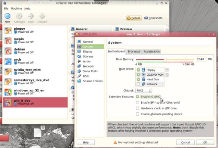This screenshot has height=148, width=218.
Task: Open the Machine menu
Action: click(x=16, y=9)
